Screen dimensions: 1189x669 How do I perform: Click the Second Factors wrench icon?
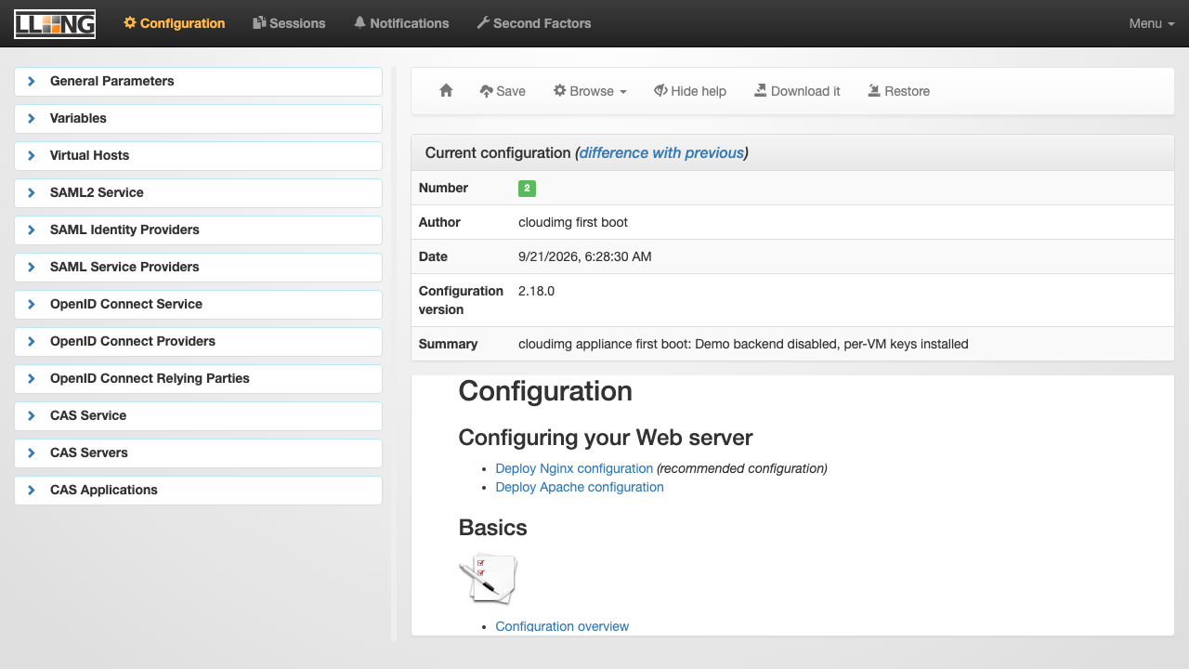coord(483,23)
